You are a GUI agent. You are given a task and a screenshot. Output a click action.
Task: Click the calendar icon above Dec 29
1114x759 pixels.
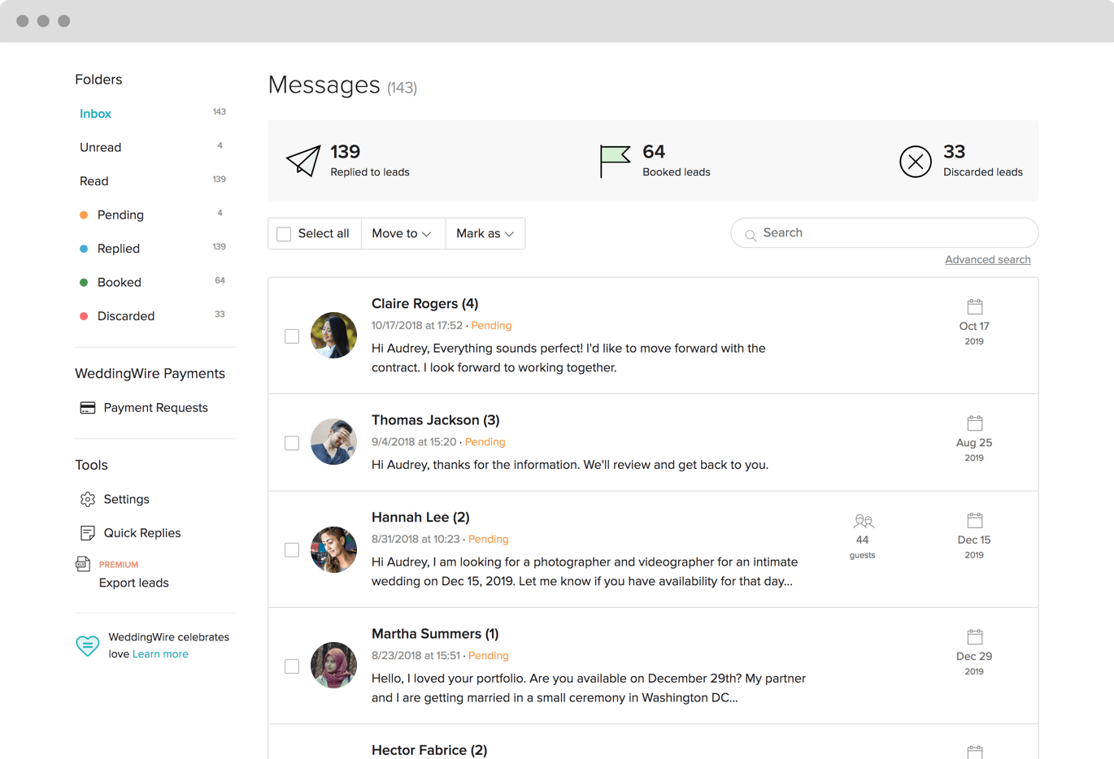pyautogui.click(x=975, y=636)
